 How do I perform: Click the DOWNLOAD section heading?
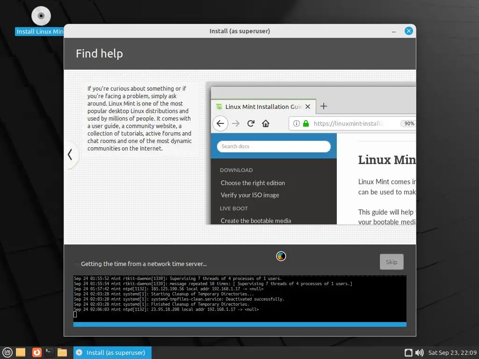pyautogui.click(x=236, y=170)
